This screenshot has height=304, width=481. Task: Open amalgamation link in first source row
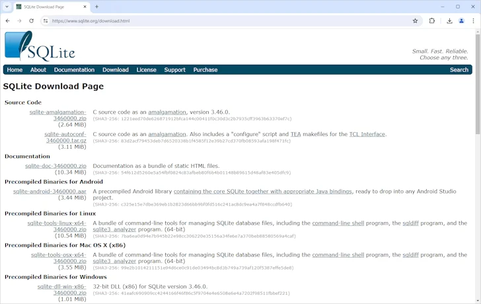[167, 112]
